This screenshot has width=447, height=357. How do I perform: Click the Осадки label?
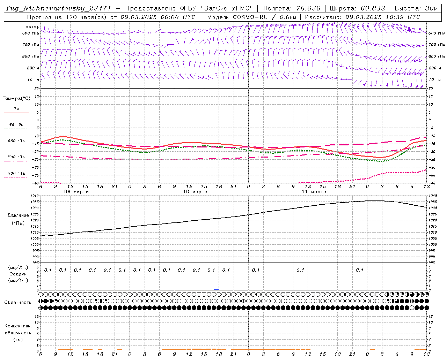click(x=18, y=274)
